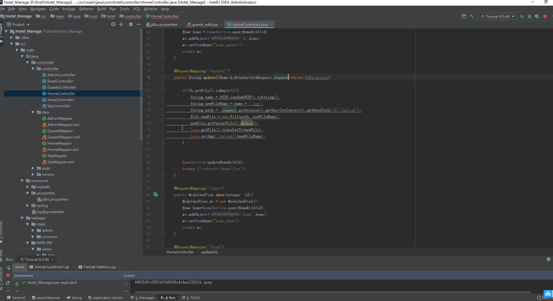Open the Java Enterprise tool window
553x301 pixels.
(x=46, y=298)
